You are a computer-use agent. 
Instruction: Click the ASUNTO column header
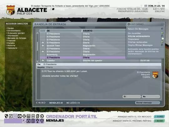tap(104, 31)
